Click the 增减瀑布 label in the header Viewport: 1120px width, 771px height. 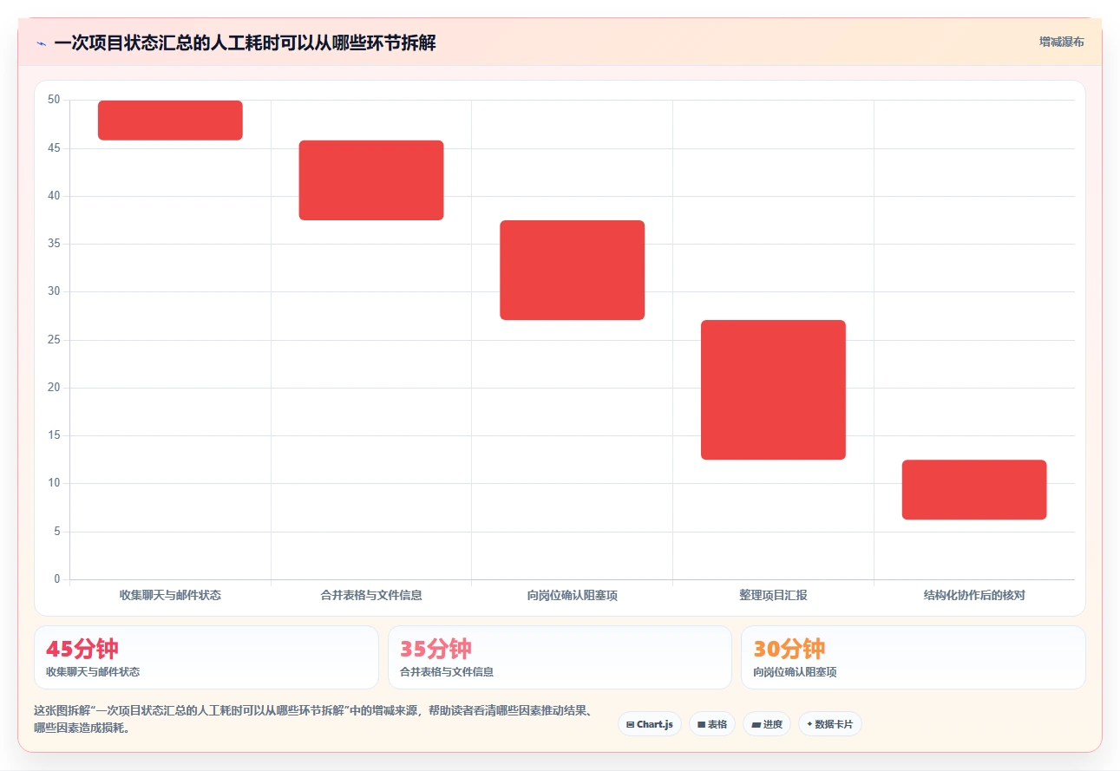click(1062, 42)
